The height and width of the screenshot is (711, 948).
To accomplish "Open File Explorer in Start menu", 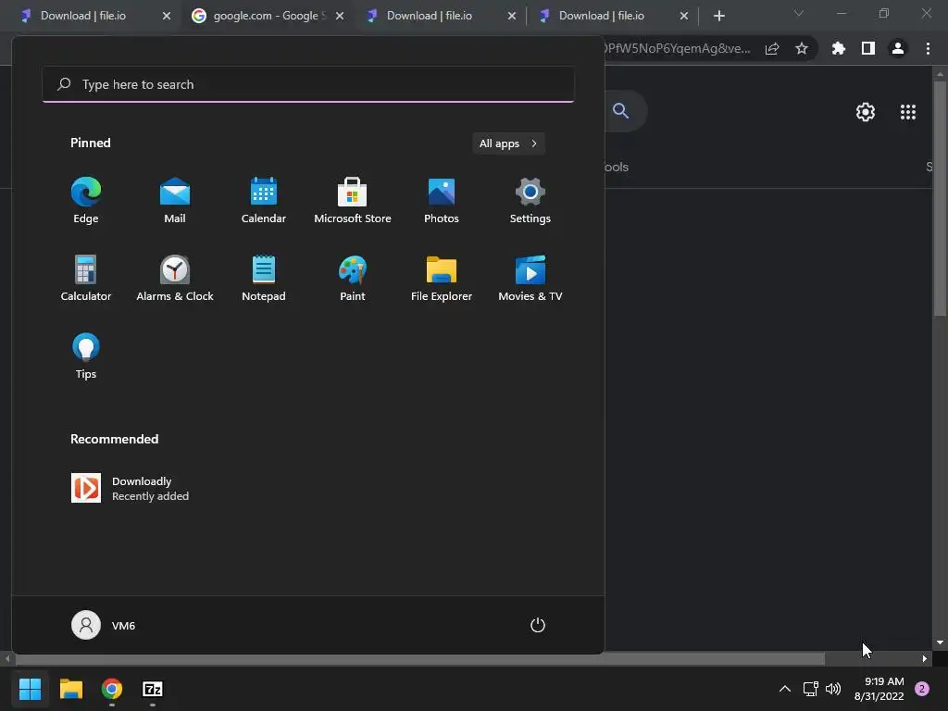I will tap(442, 278).
